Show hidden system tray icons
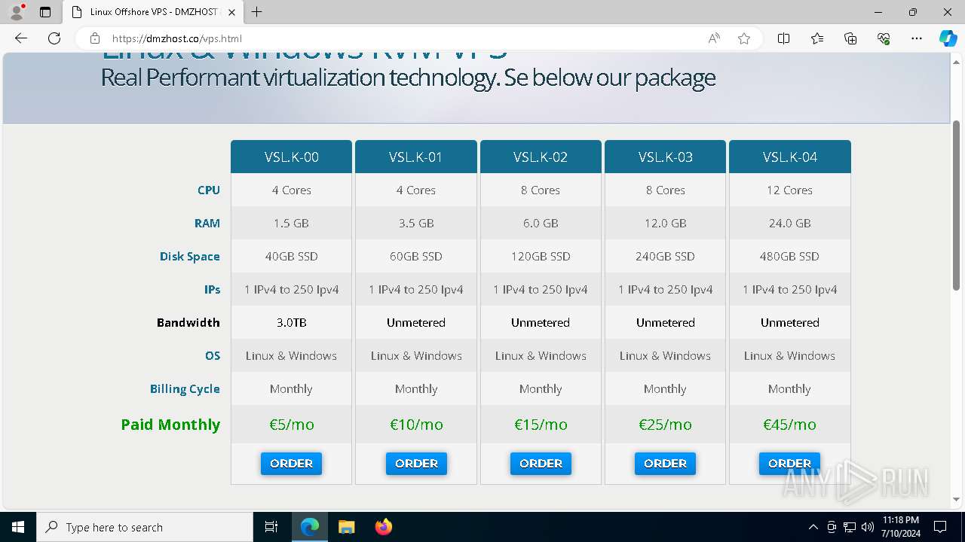 pos(813,527)
